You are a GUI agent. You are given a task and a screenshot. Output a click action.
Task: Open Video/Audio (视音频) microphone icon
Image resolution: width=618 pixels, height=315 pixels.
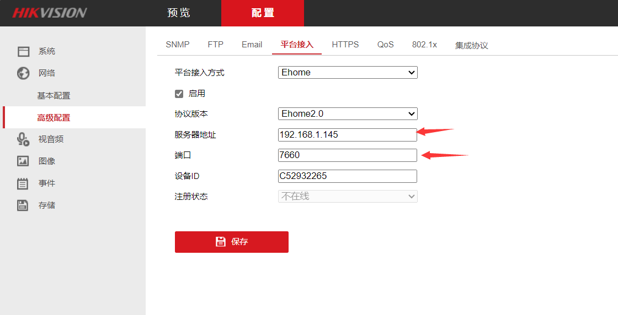tap(23, 139)
